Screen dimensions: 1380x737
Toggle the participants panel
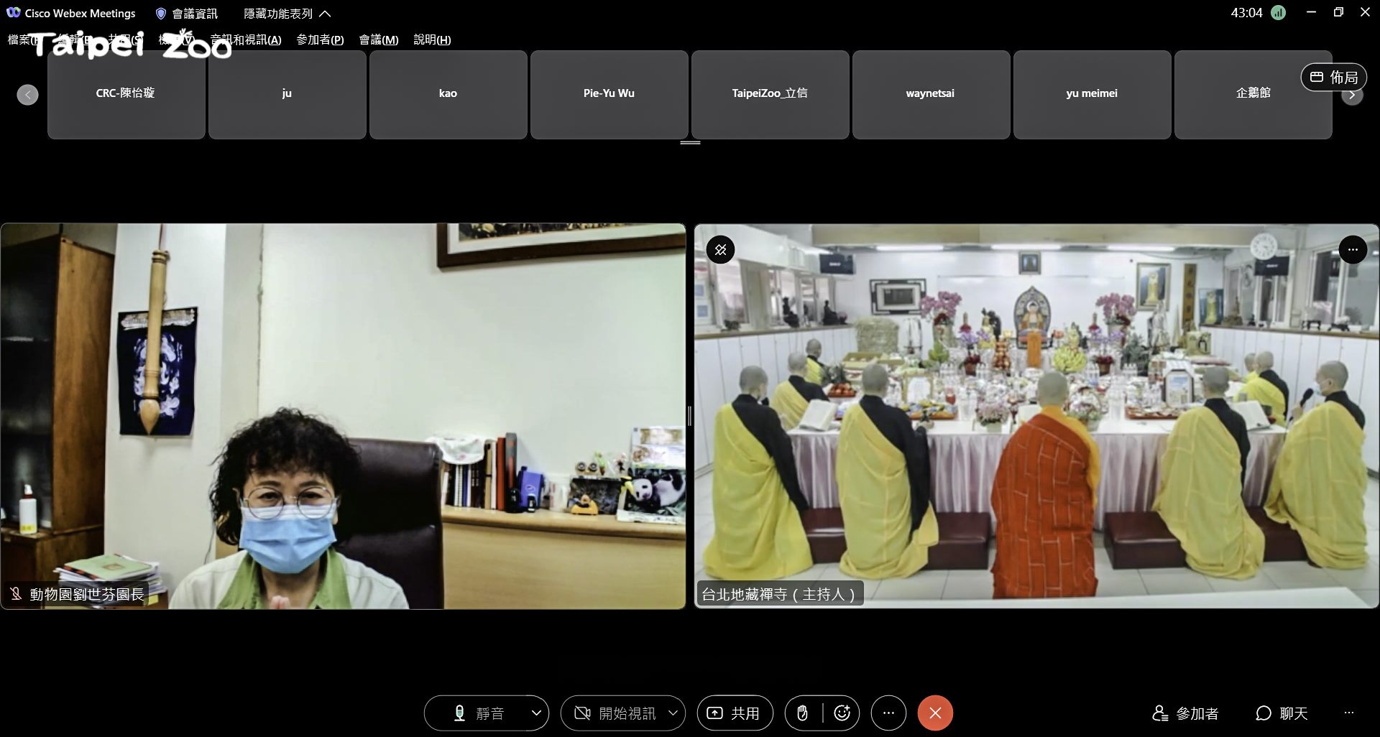click(x=1185, y=713)
